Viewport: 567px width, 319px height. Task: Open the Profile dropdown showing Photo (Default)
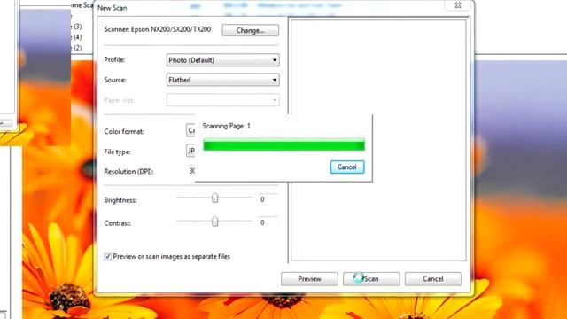(x=222, y=60)
